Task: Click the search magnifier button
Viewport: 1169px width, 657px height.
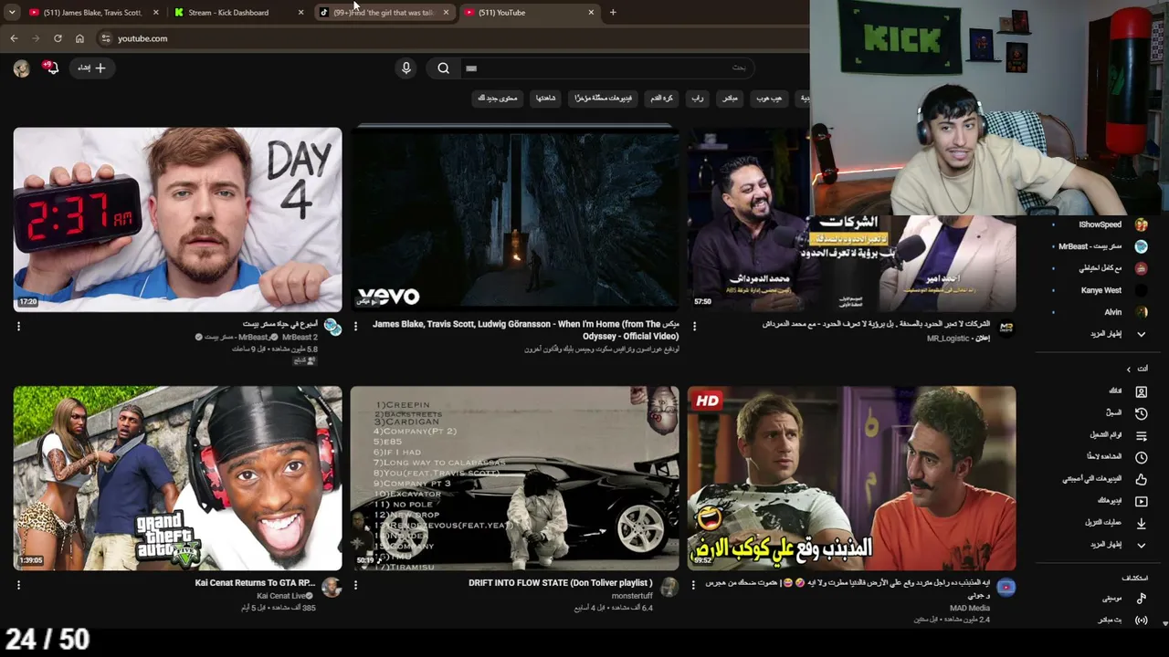Action: [443, 68]
